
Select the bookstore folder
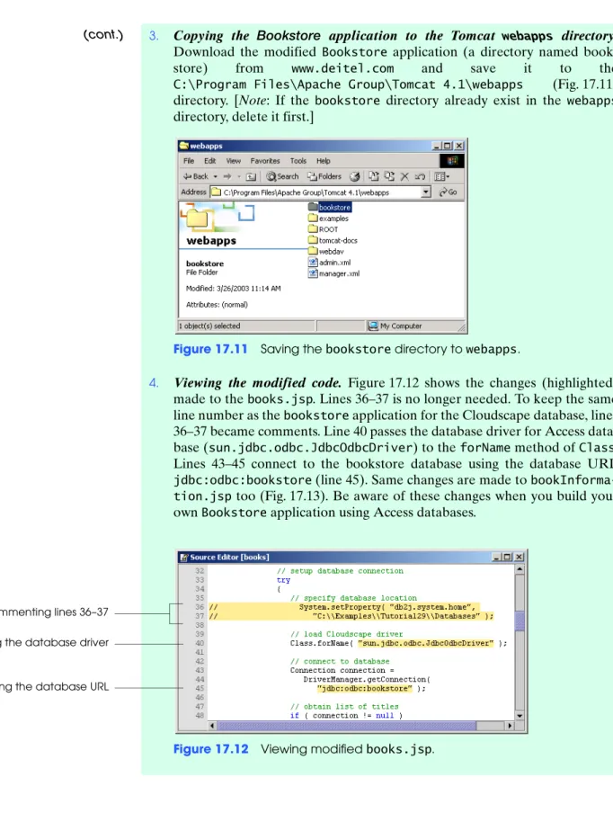pyautogui.click(x=330, y=208)
